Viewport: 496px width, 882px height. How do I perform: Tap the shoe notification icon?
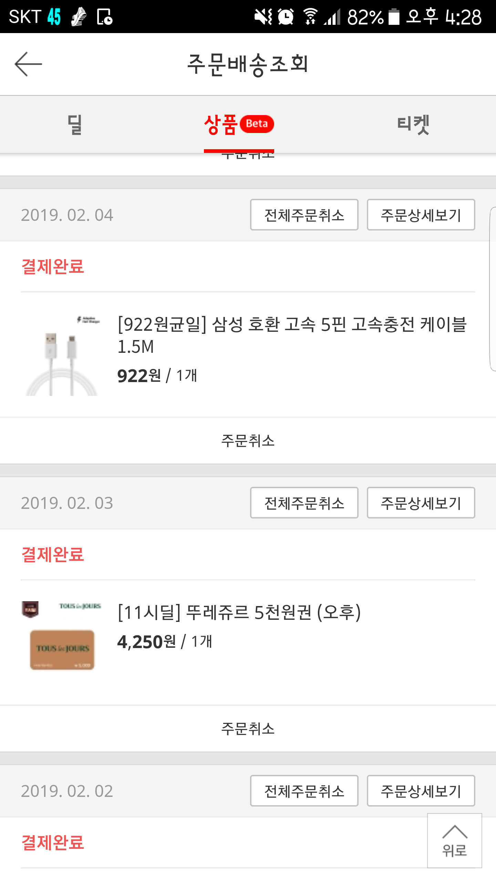click(x=79, y=17)
